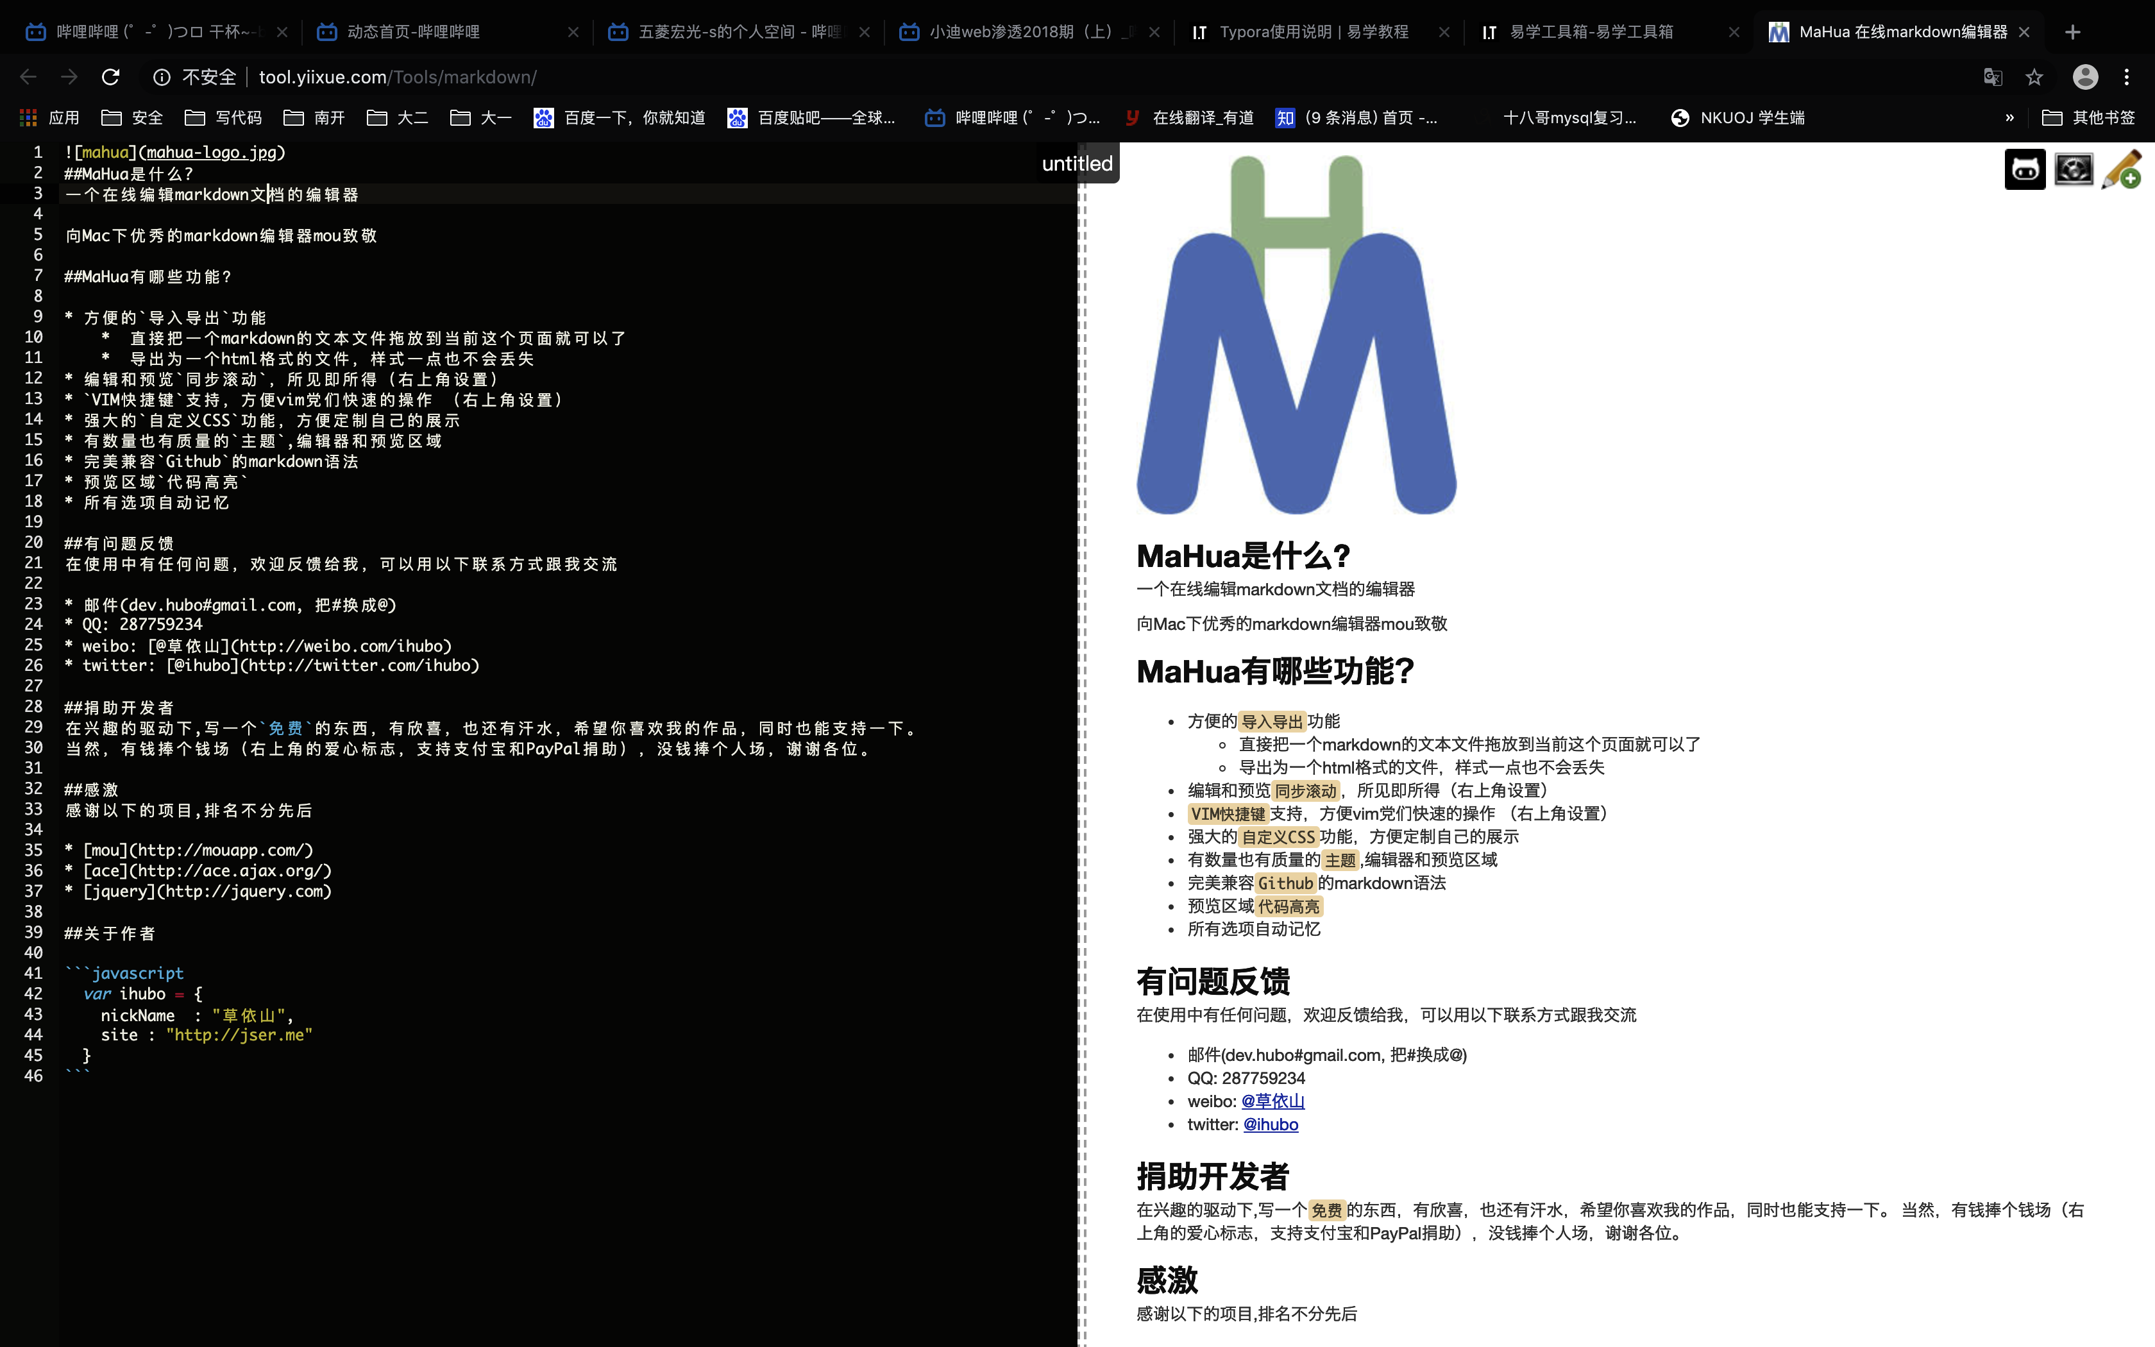Expand the 大二 bookmarks folder

coord(397,117)
